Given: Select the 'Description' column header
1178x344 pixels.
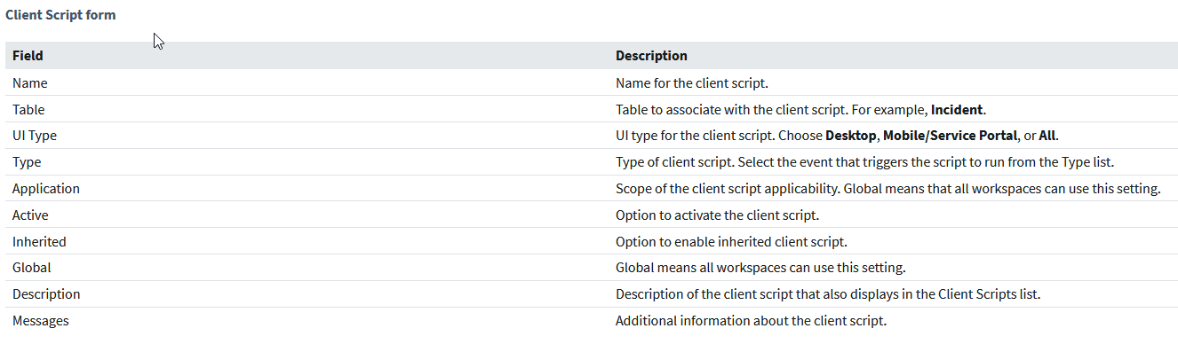Looking at the screenshot, I should 651,56.
